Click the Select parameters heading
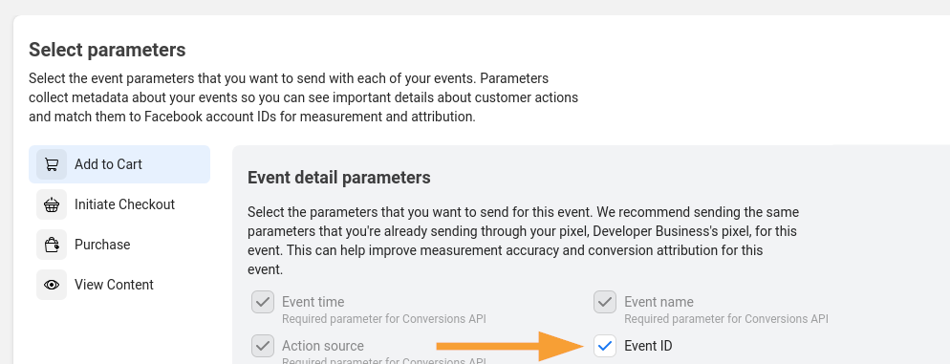This screenshot has height=364, width=950. 107,50
